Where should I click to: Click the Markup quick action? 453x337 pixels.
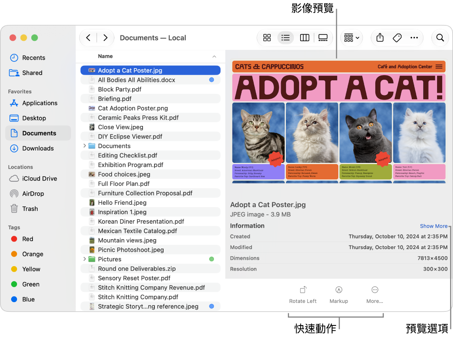339,295
